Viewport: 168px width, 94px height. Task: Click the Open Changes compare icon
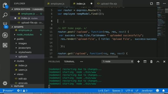[x=151, y=3]
